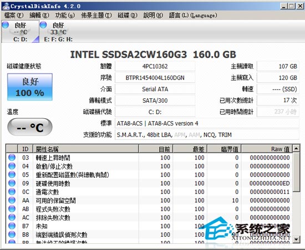Click the attribute list scrollbar thumb
Image resolution: width=305 pixels, height=250 pixels.
click(296, 172)
